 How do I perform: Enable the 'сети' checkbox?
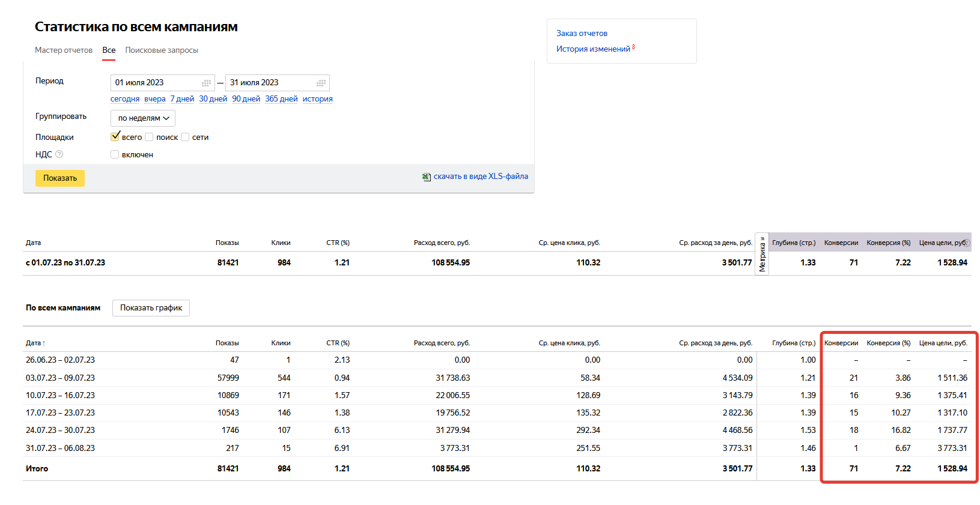pyautogui.click(x=185, y=137)
